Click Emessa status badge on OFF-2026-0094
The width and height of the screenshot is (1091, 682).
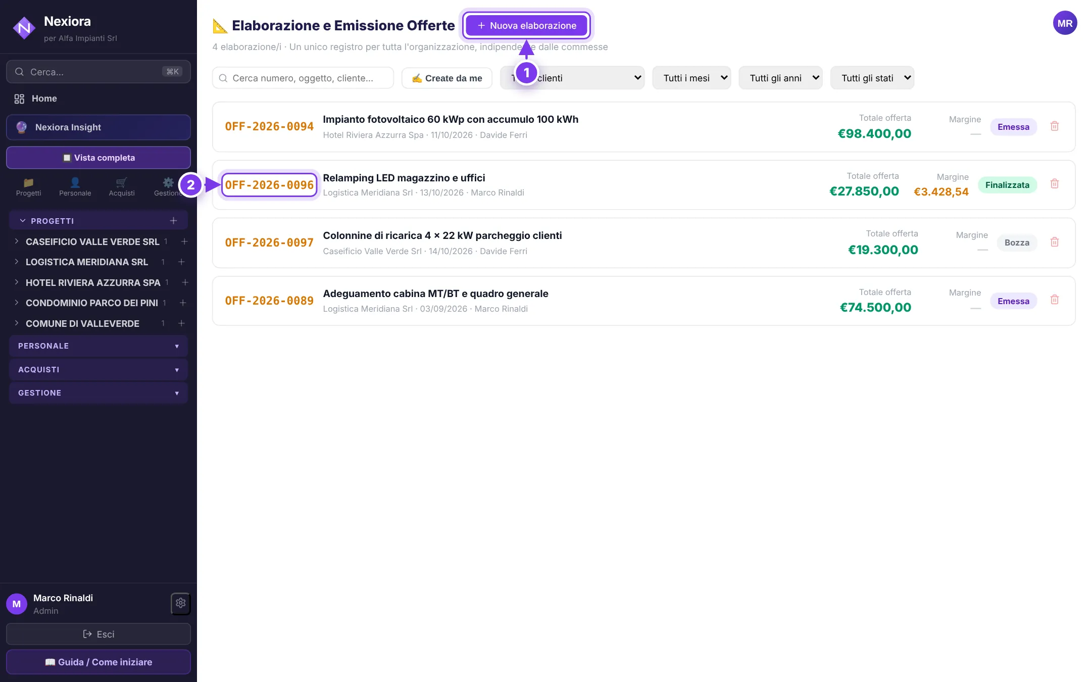[x=1013, y=127]
